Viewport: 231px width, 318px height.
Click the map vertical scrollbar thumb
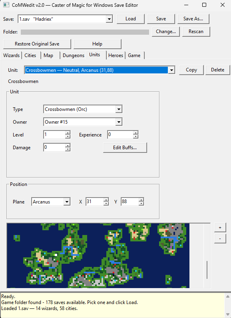pyautogui.click(x=207, y=270)
